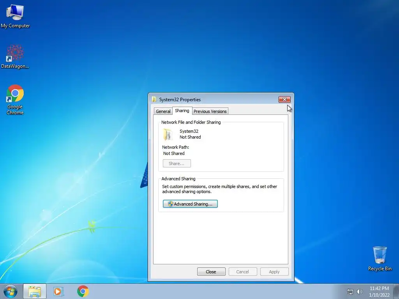Select the Recycle Bin desktop icon
The image size is (399, 299).
coord(380,259)
